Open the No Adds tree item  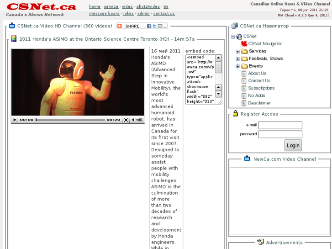point(256,95)
